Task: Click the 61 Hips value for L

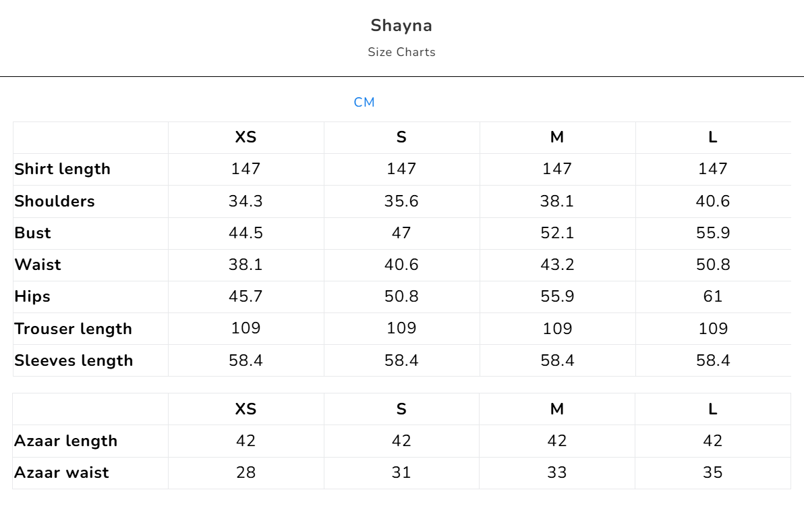Action: click(713, 296)
